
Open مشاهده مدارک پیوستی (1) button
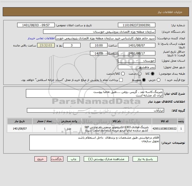coord(106,159)
